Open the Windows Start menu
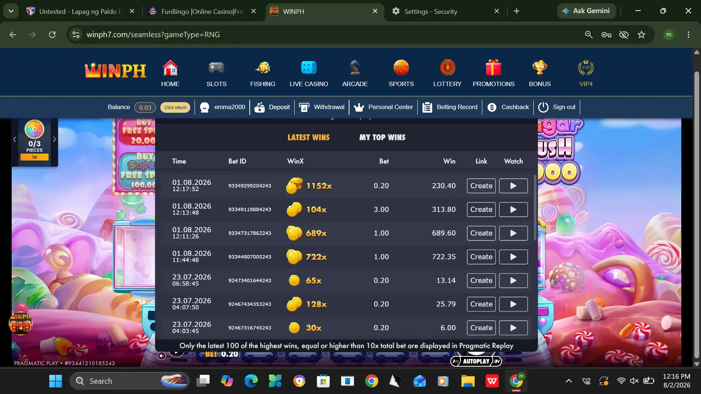 coord(55,381)
